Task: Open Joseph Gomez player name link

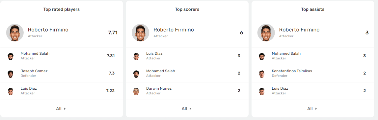Action: point(34,71)
